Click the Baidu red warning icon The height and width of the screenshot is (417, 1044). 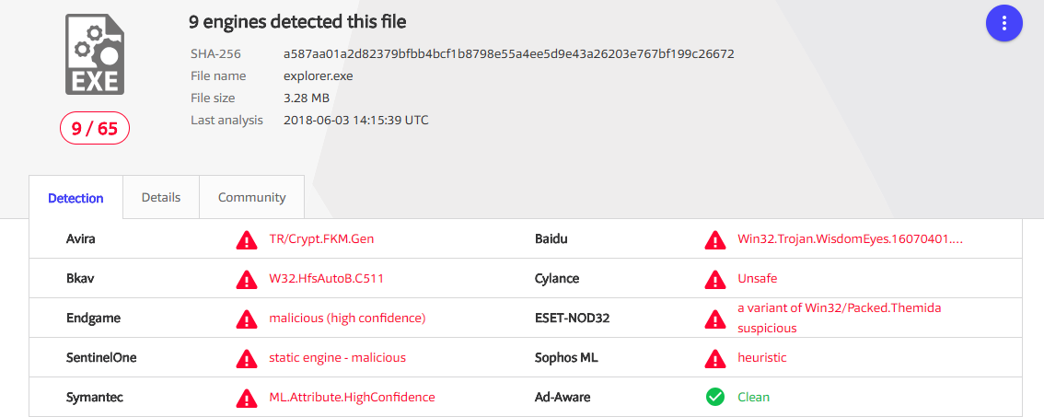coord(715,239)
